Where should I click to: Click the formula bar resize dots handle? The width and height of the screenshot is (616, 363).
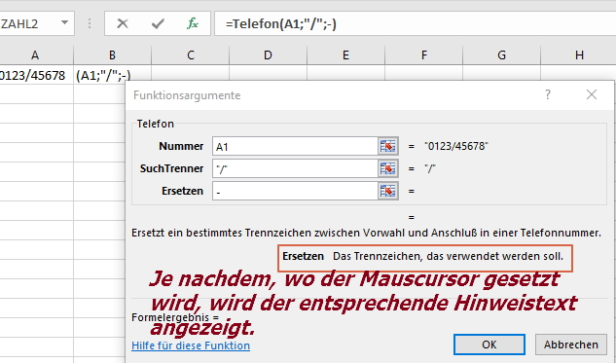[x=90, y=23]
